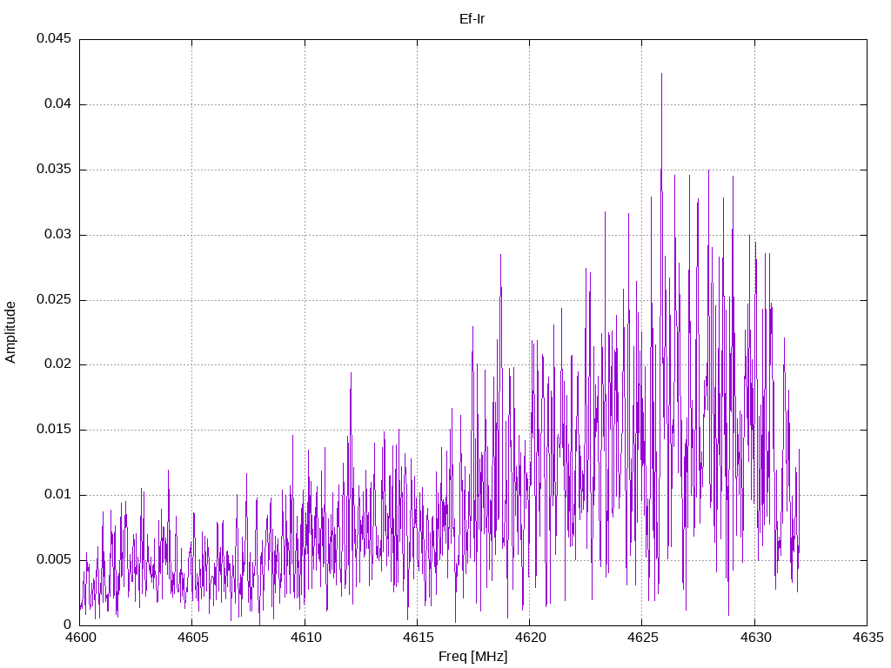This screenshot has height=668, width=891.
Task: Click the plot title 'Ef-Ir'
Action: (x=472, y=19)
